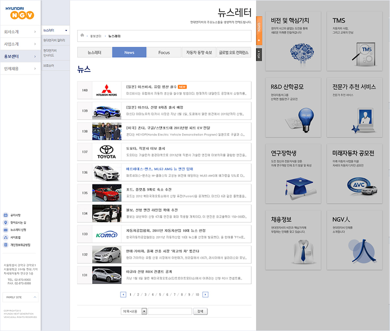Image resolution: width=390 pixels, height=331 pixels.
Task: Click the Volvo white car thumbnail
Action: coord(107,214)
